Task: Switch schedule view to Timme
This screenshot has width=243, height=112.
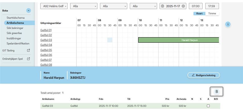Action: pos(212,13)
